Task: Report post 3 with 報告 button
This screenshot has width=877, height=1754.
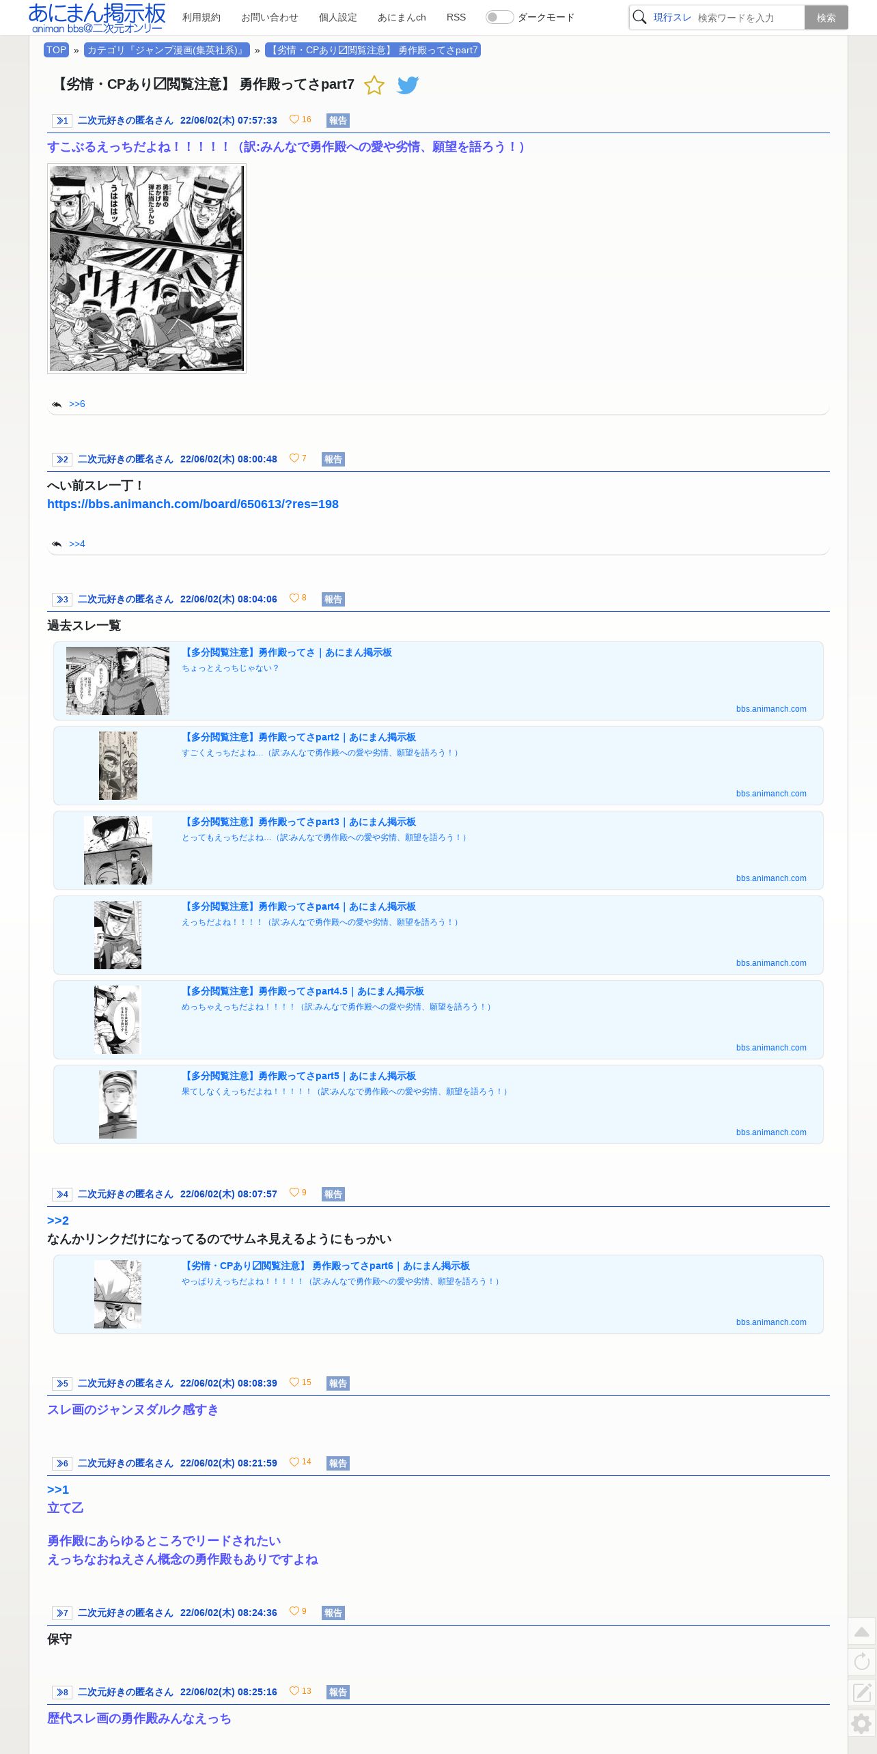Action: [x=333, y=600]
